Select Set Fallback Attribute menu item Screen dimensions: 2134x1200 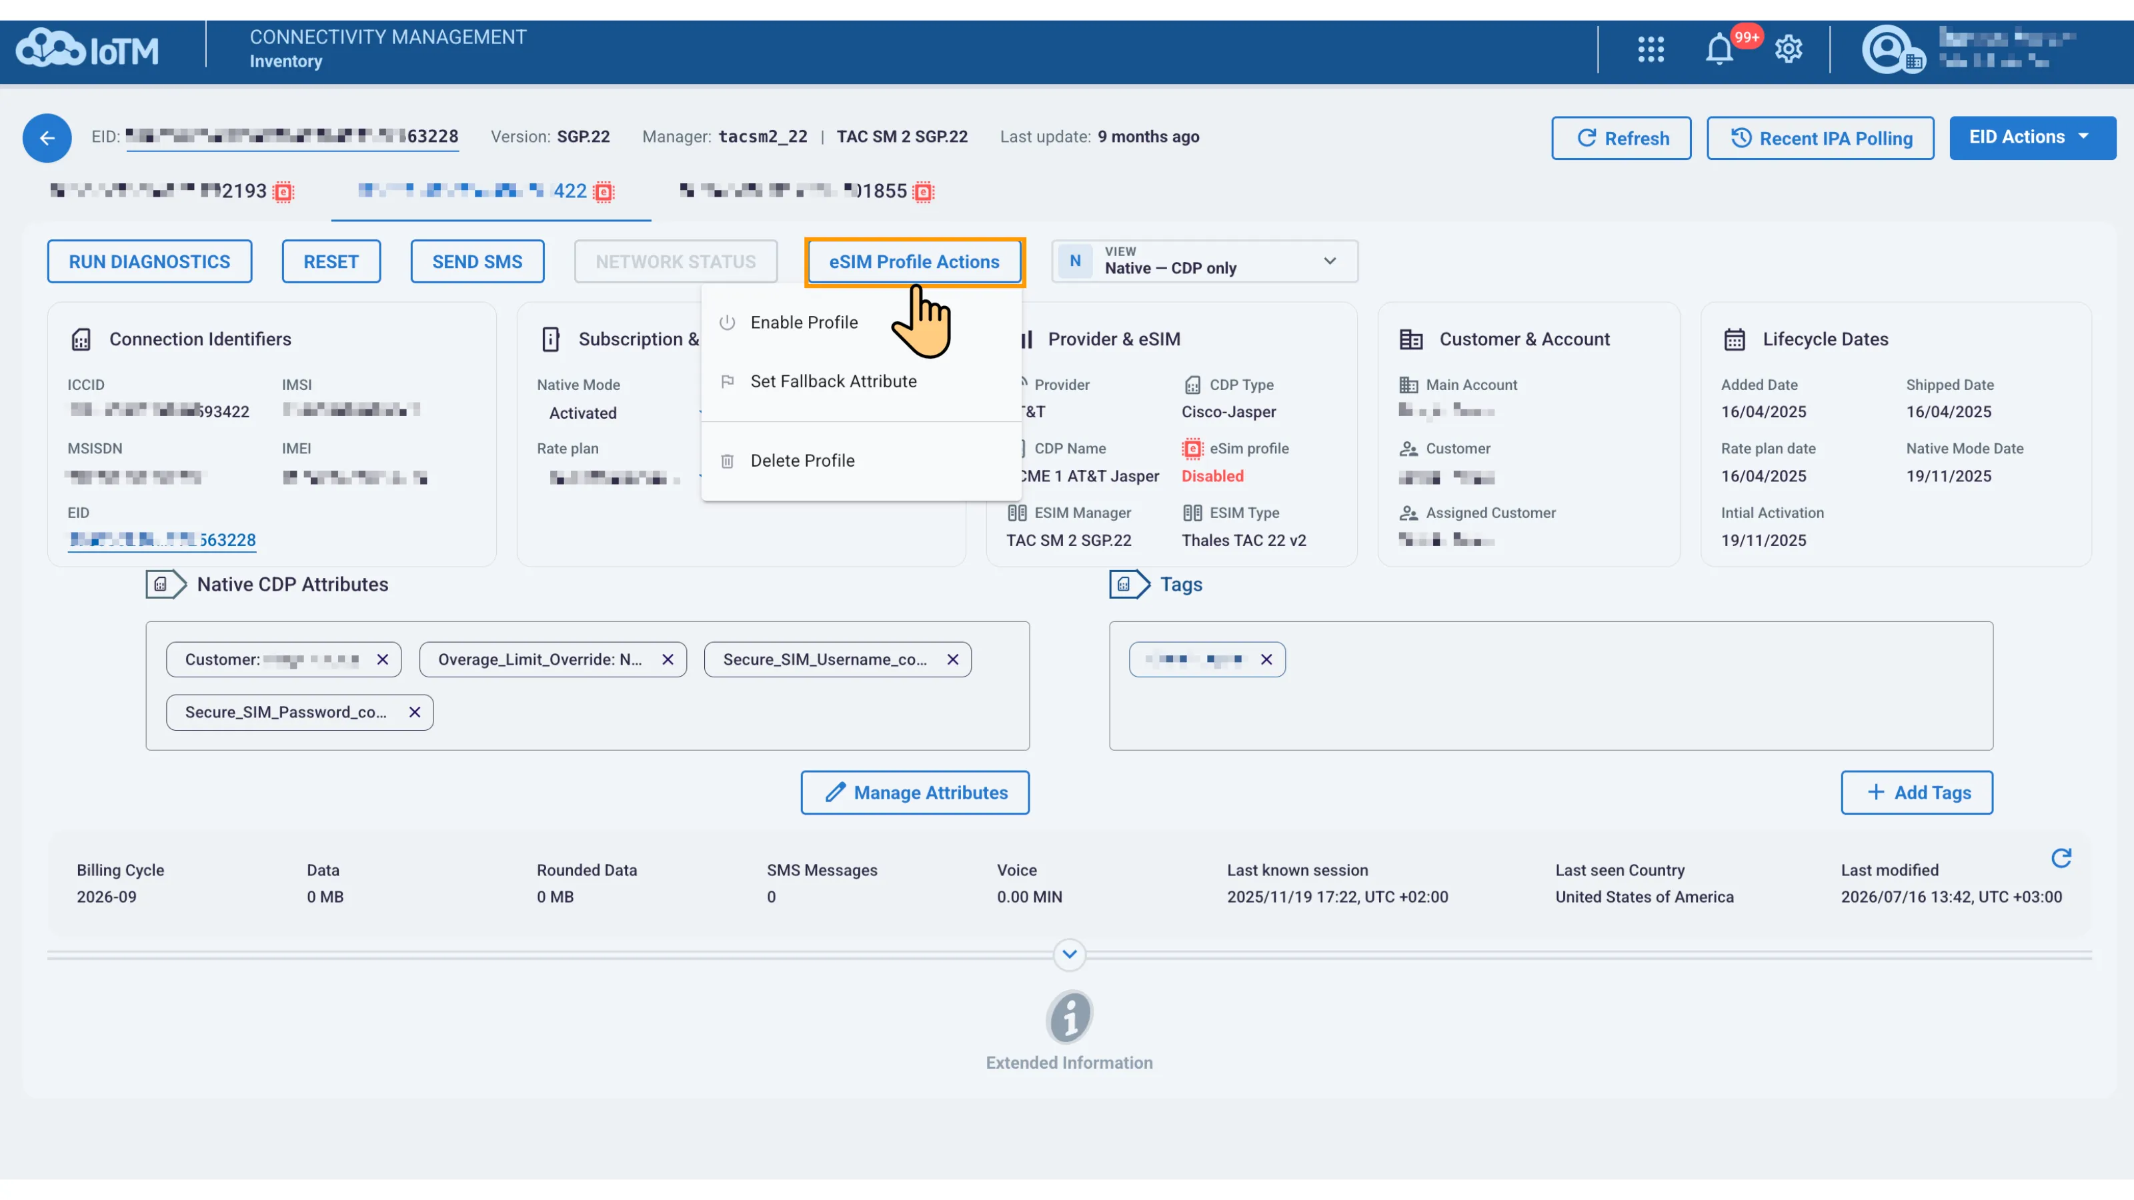click(x=861, y=382)
